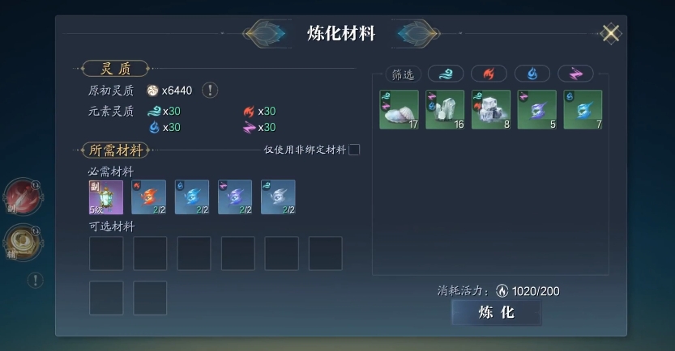This screenshot has height=351, width=675.
Task: Filter materials by fire element icon
Action: click(489, 74)
